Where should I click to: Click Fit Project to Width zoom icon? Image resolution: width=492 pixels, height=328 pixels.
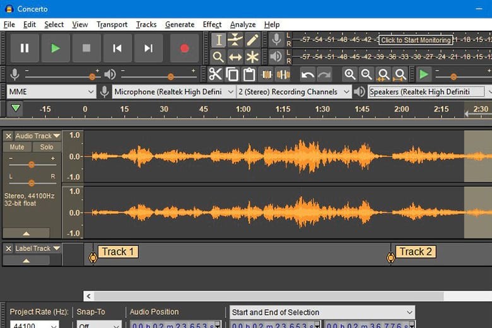pos(401,74)
